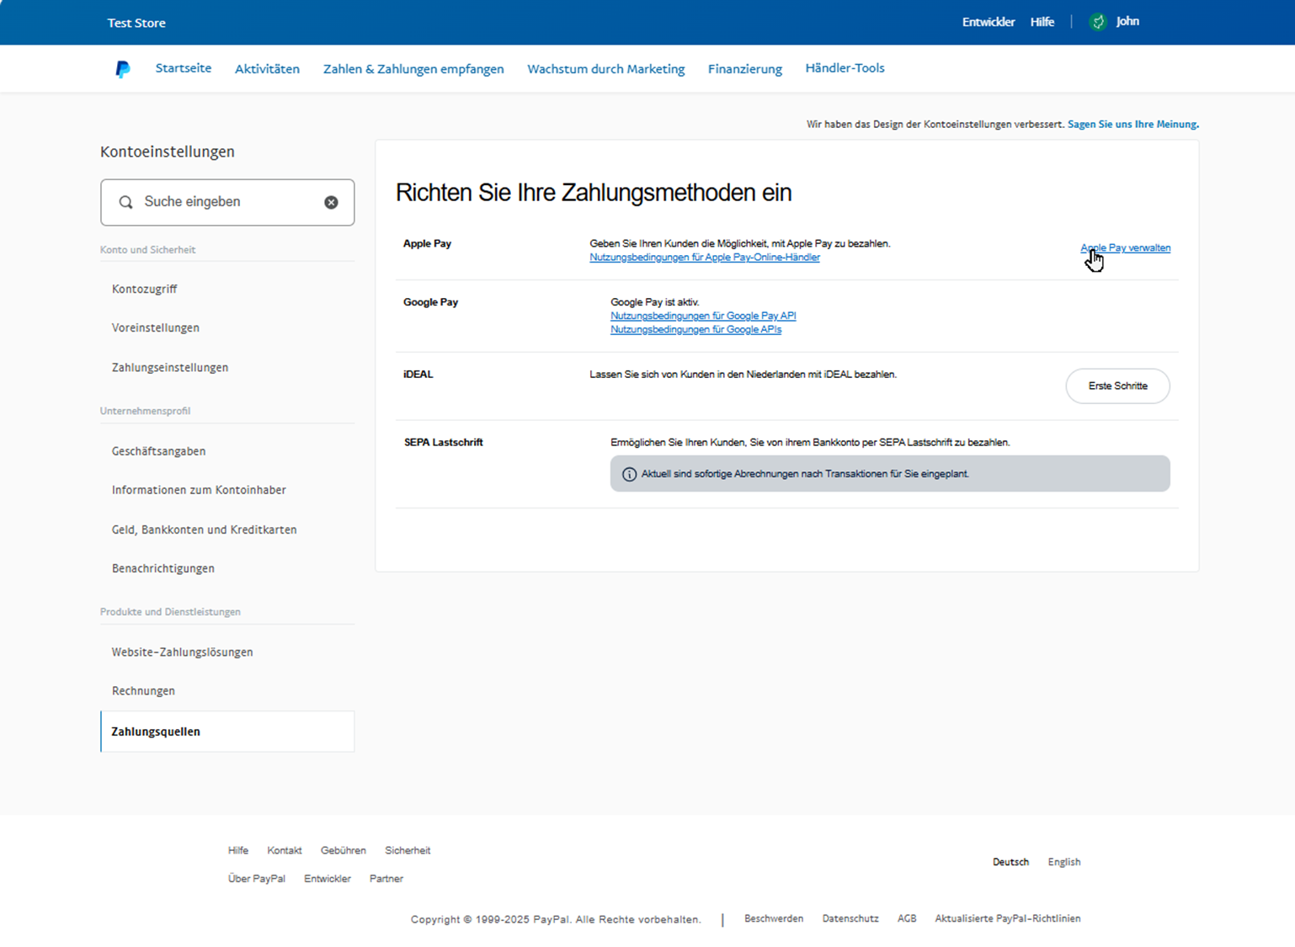Click the PayPal logo icon

point(123,69)
